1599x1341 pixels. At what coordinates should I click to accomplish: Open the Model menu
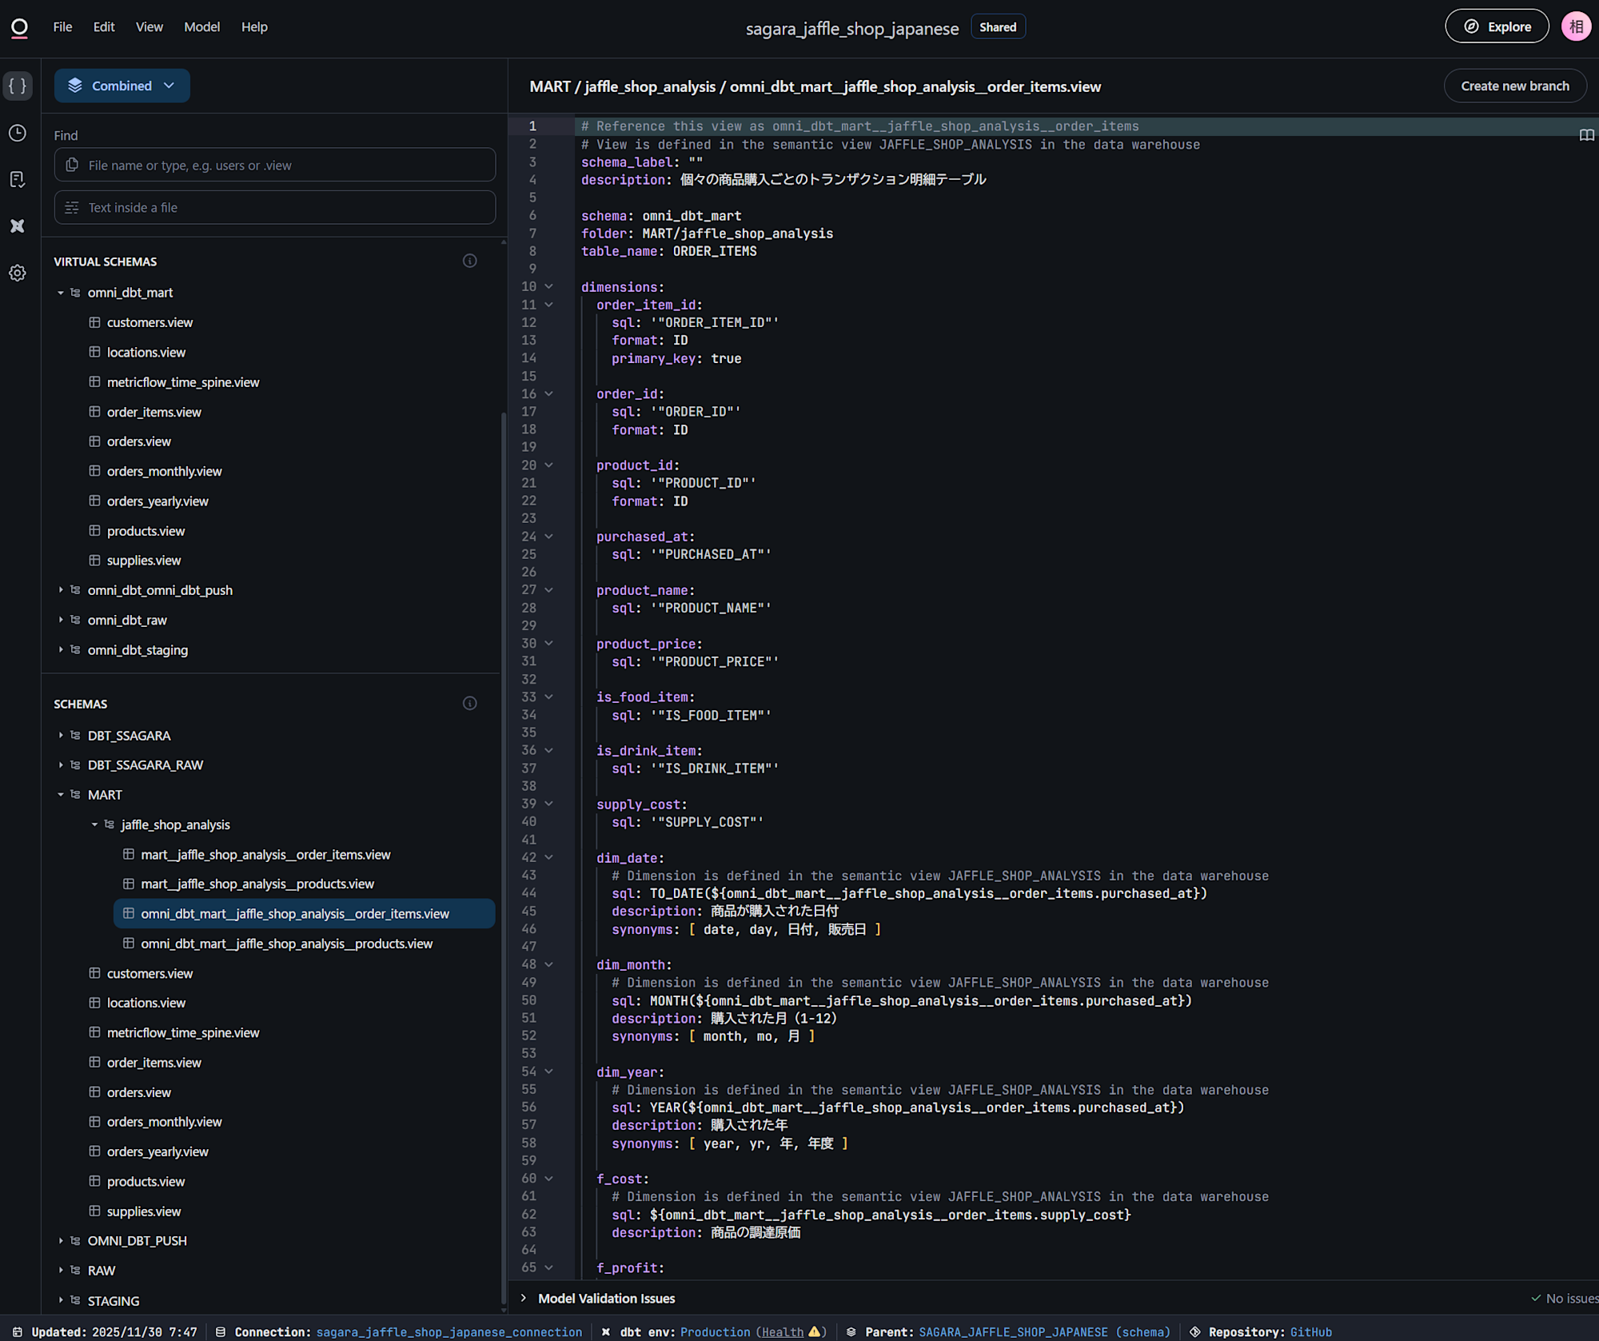201,26
